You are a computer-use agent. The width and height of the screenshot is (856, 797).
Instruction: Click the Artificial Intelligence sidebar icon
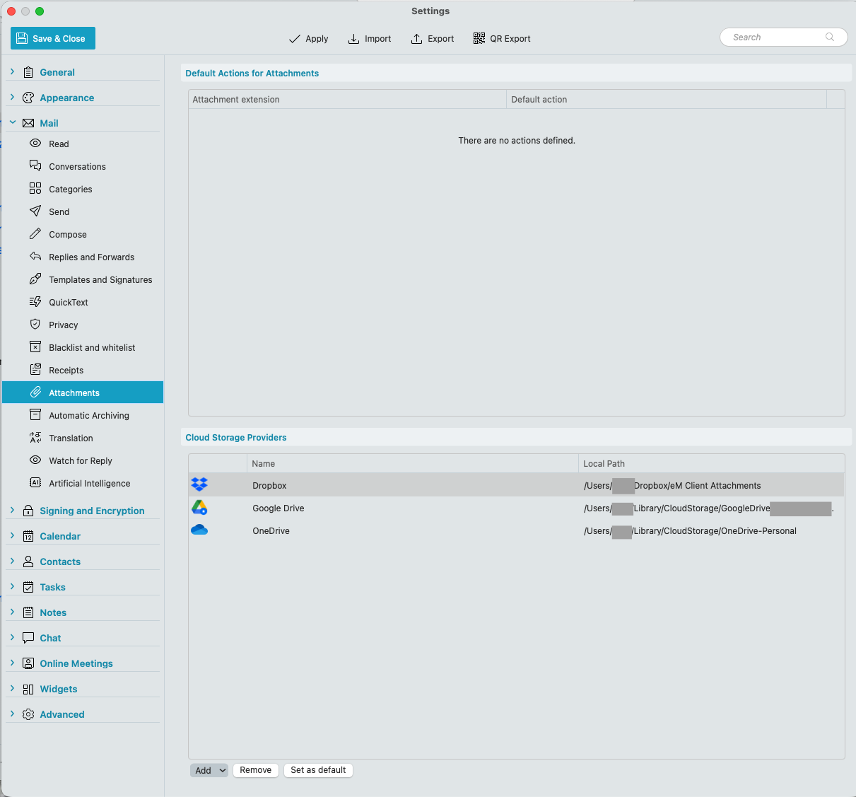(x=35, y=483)
